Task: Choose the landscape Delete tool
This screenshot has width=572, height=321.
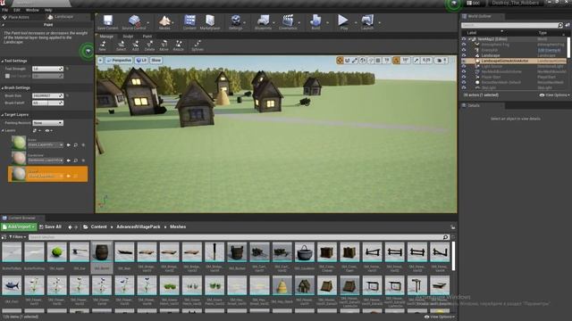Action: click(x=149, y=45)
